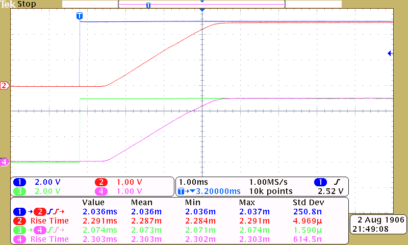
Task: Click the Std Dev column header
Action: click(x=309, y=202)
